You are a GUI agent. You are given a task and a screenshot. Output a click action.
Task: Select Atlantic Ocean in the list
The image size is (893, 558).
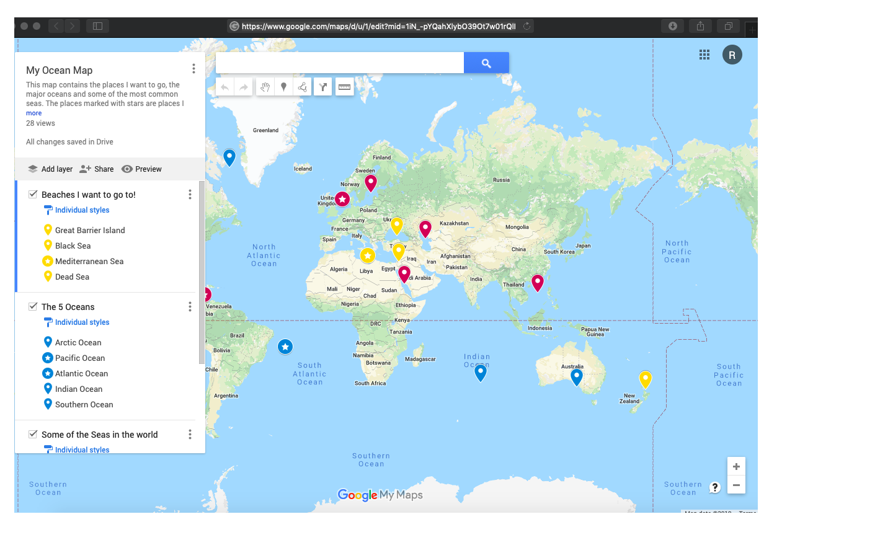81,373
